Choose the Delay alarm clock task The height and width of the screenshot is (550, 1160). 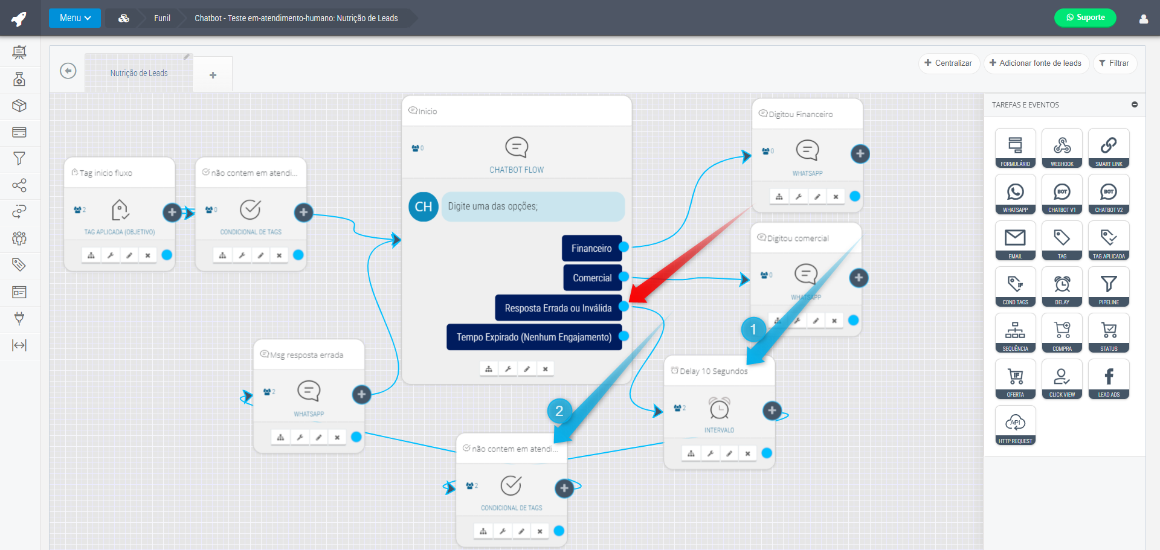pos(1062,287)
